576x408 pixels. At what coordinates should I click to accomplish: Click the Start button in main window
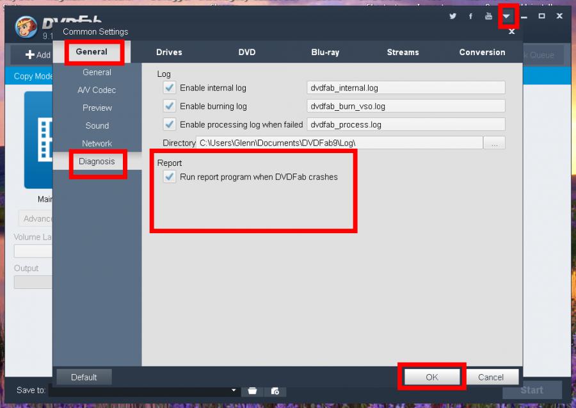[532, 390]
